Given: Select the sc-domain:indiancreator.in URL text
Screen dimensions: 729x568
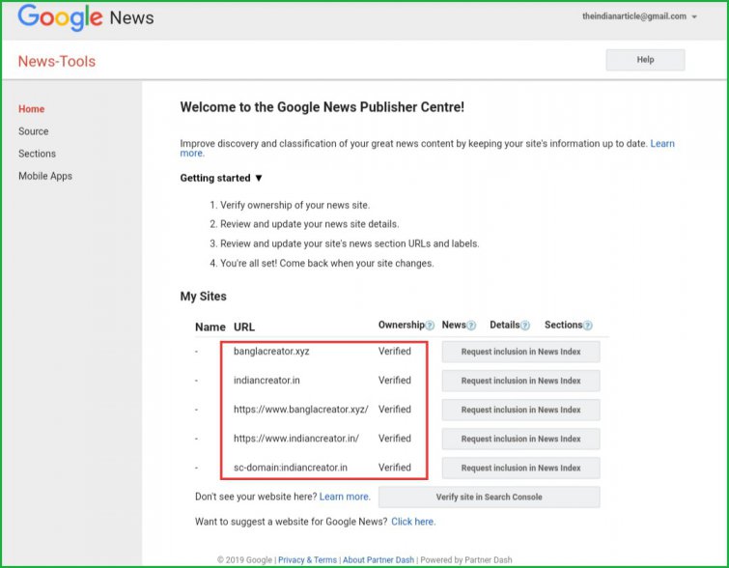Looking at the screenshot, I should coord(291,468).
